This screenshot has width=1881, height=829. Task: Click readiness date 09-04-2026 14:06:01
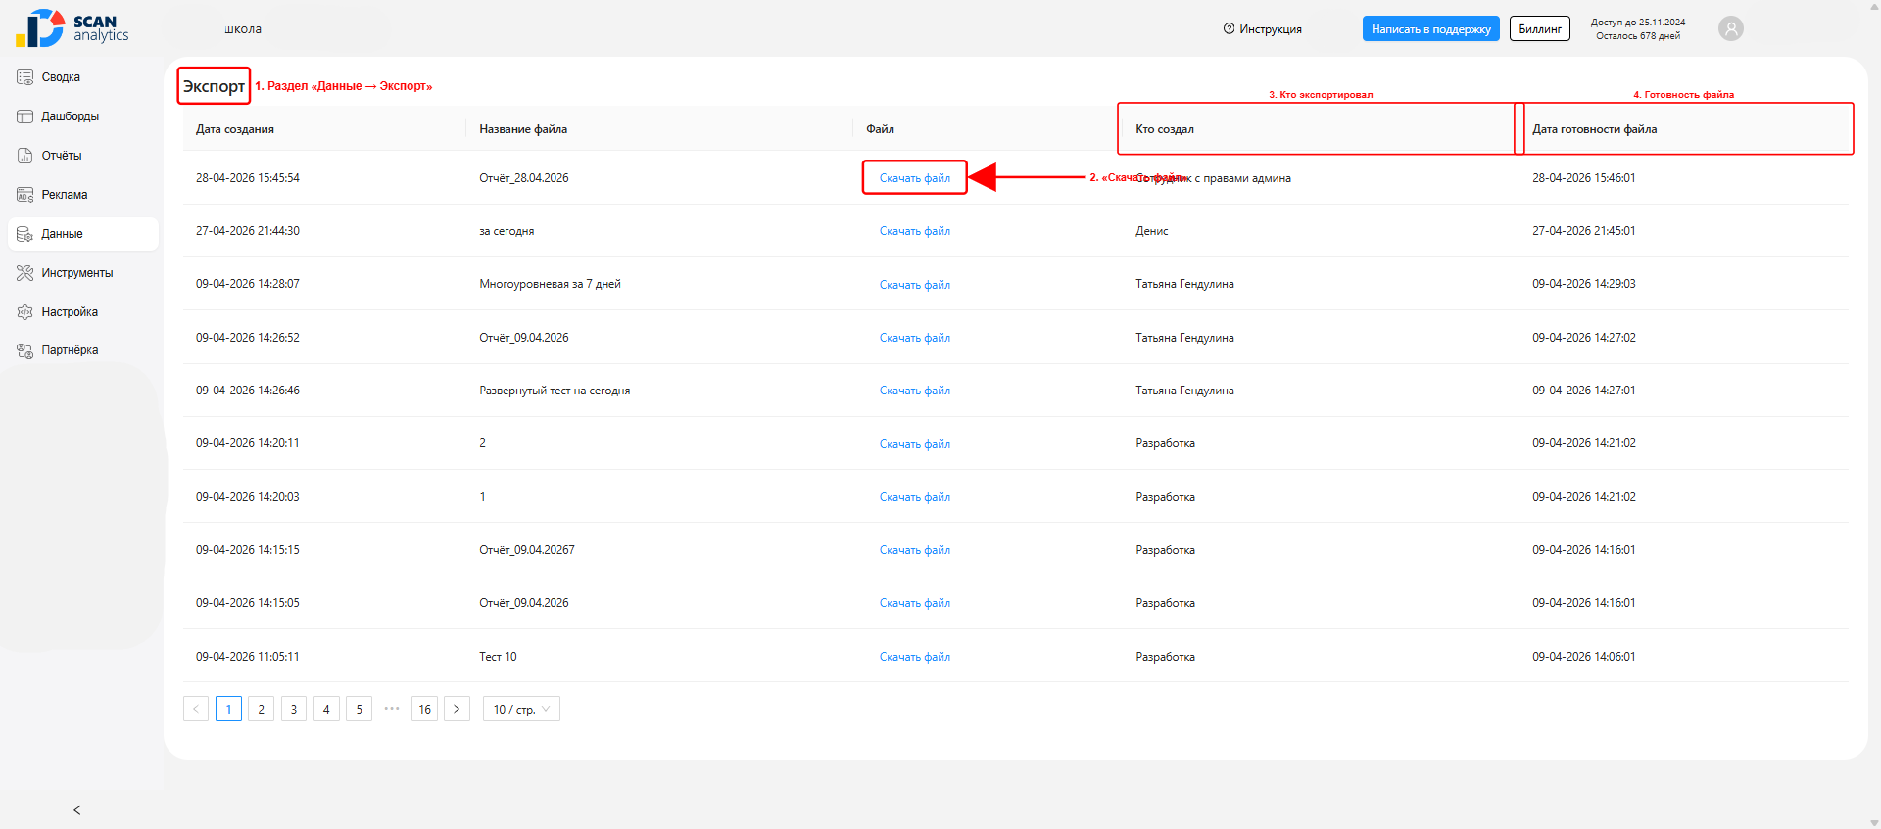[x=1584, y=657]
